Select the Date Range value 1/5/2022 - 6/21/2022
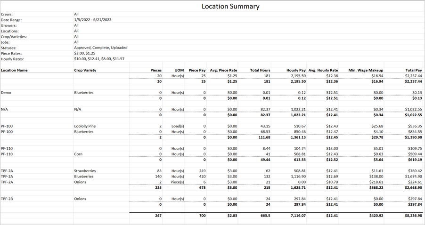 click(93, 20)
